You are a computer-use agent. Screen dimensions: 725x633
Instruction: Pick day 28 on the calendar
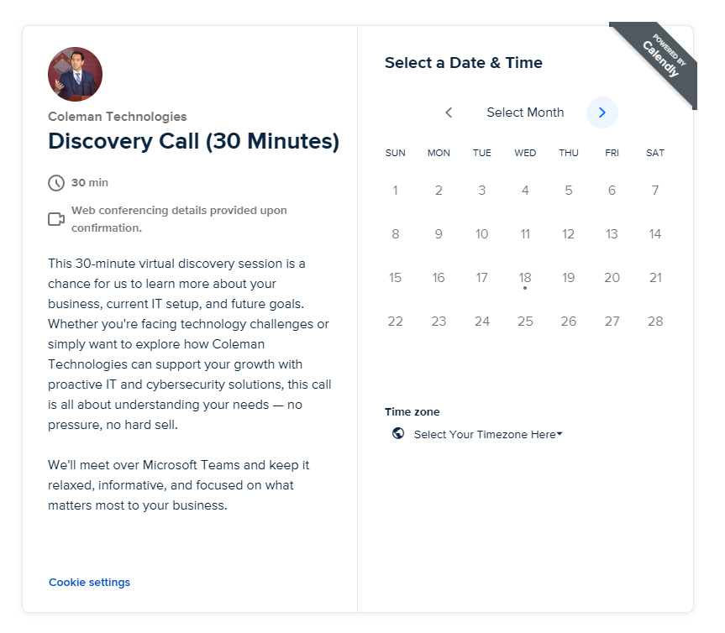pos(655,322)
